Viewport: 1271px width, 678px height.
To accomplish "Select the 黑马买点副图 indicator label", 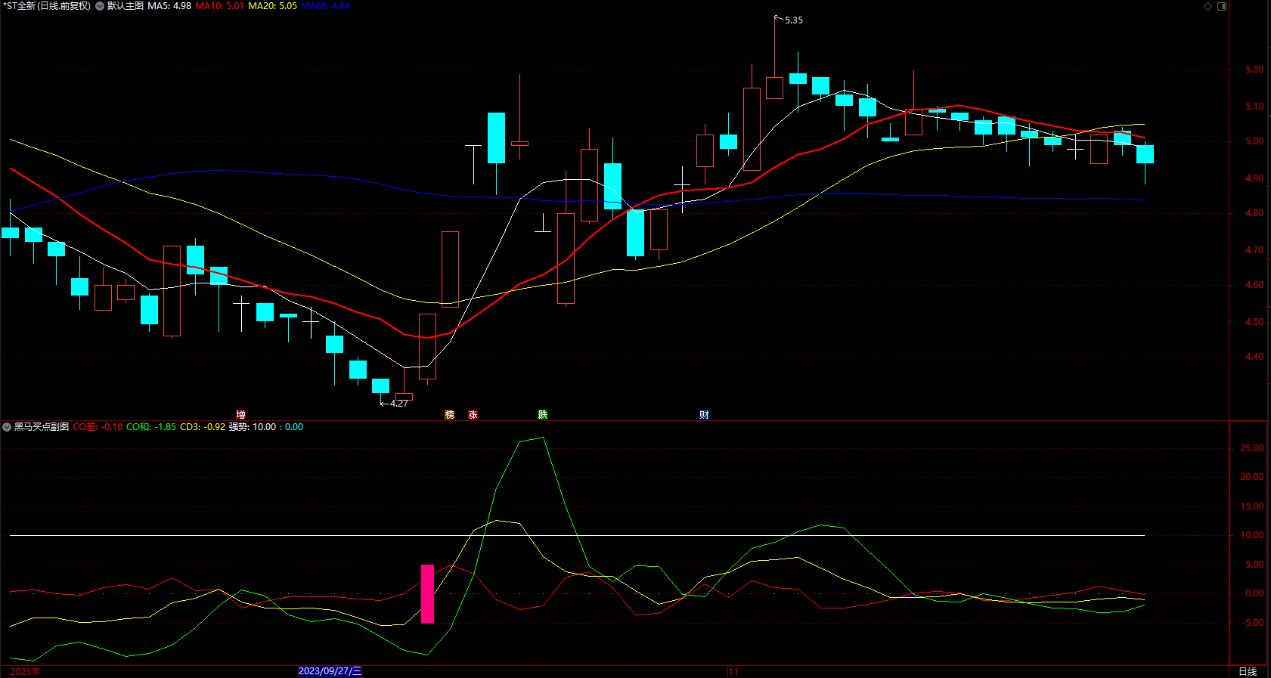I will [42, 427].
